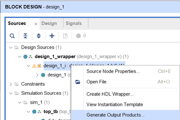This screenshot has width=180, height=120.
Task: Click the Collapse All icon
Action: click(26, 36)
